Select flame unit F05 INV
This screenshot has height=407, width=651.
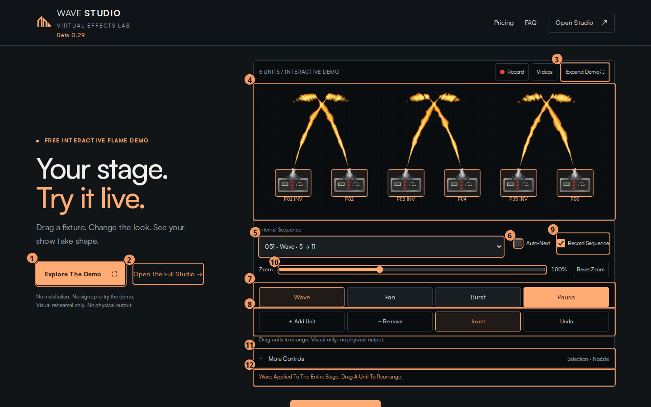pos(519,183)
